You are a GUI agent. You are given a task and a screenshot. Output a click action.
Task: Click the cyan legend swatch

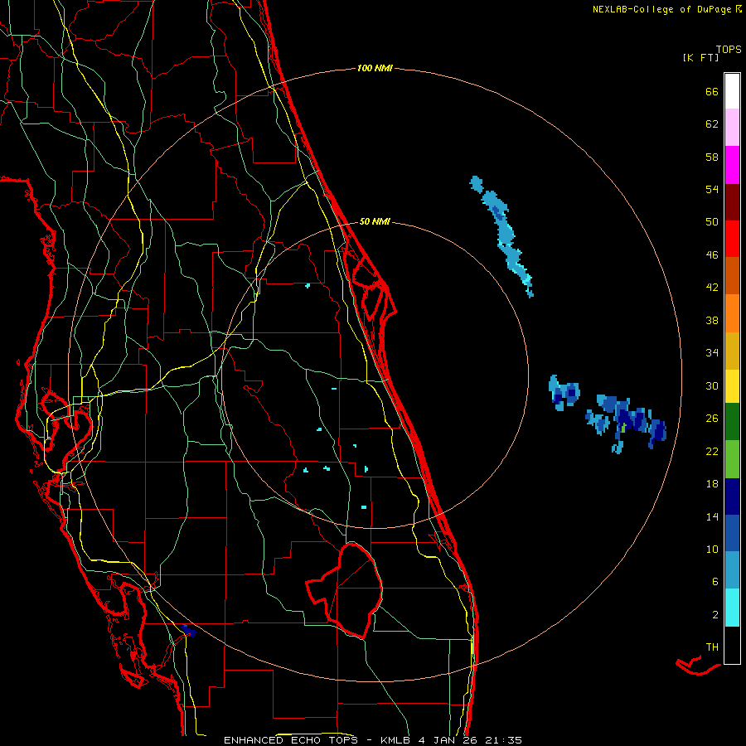tap(732, 608)
